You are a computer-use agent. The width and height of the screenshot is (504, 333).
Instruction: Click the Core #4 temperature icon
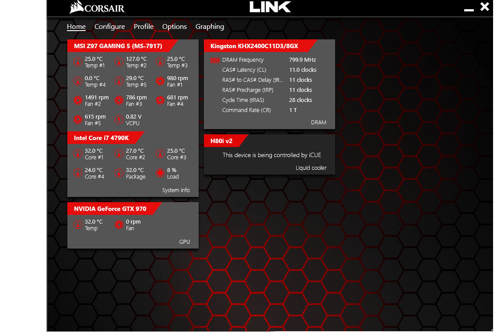(78, 173)
